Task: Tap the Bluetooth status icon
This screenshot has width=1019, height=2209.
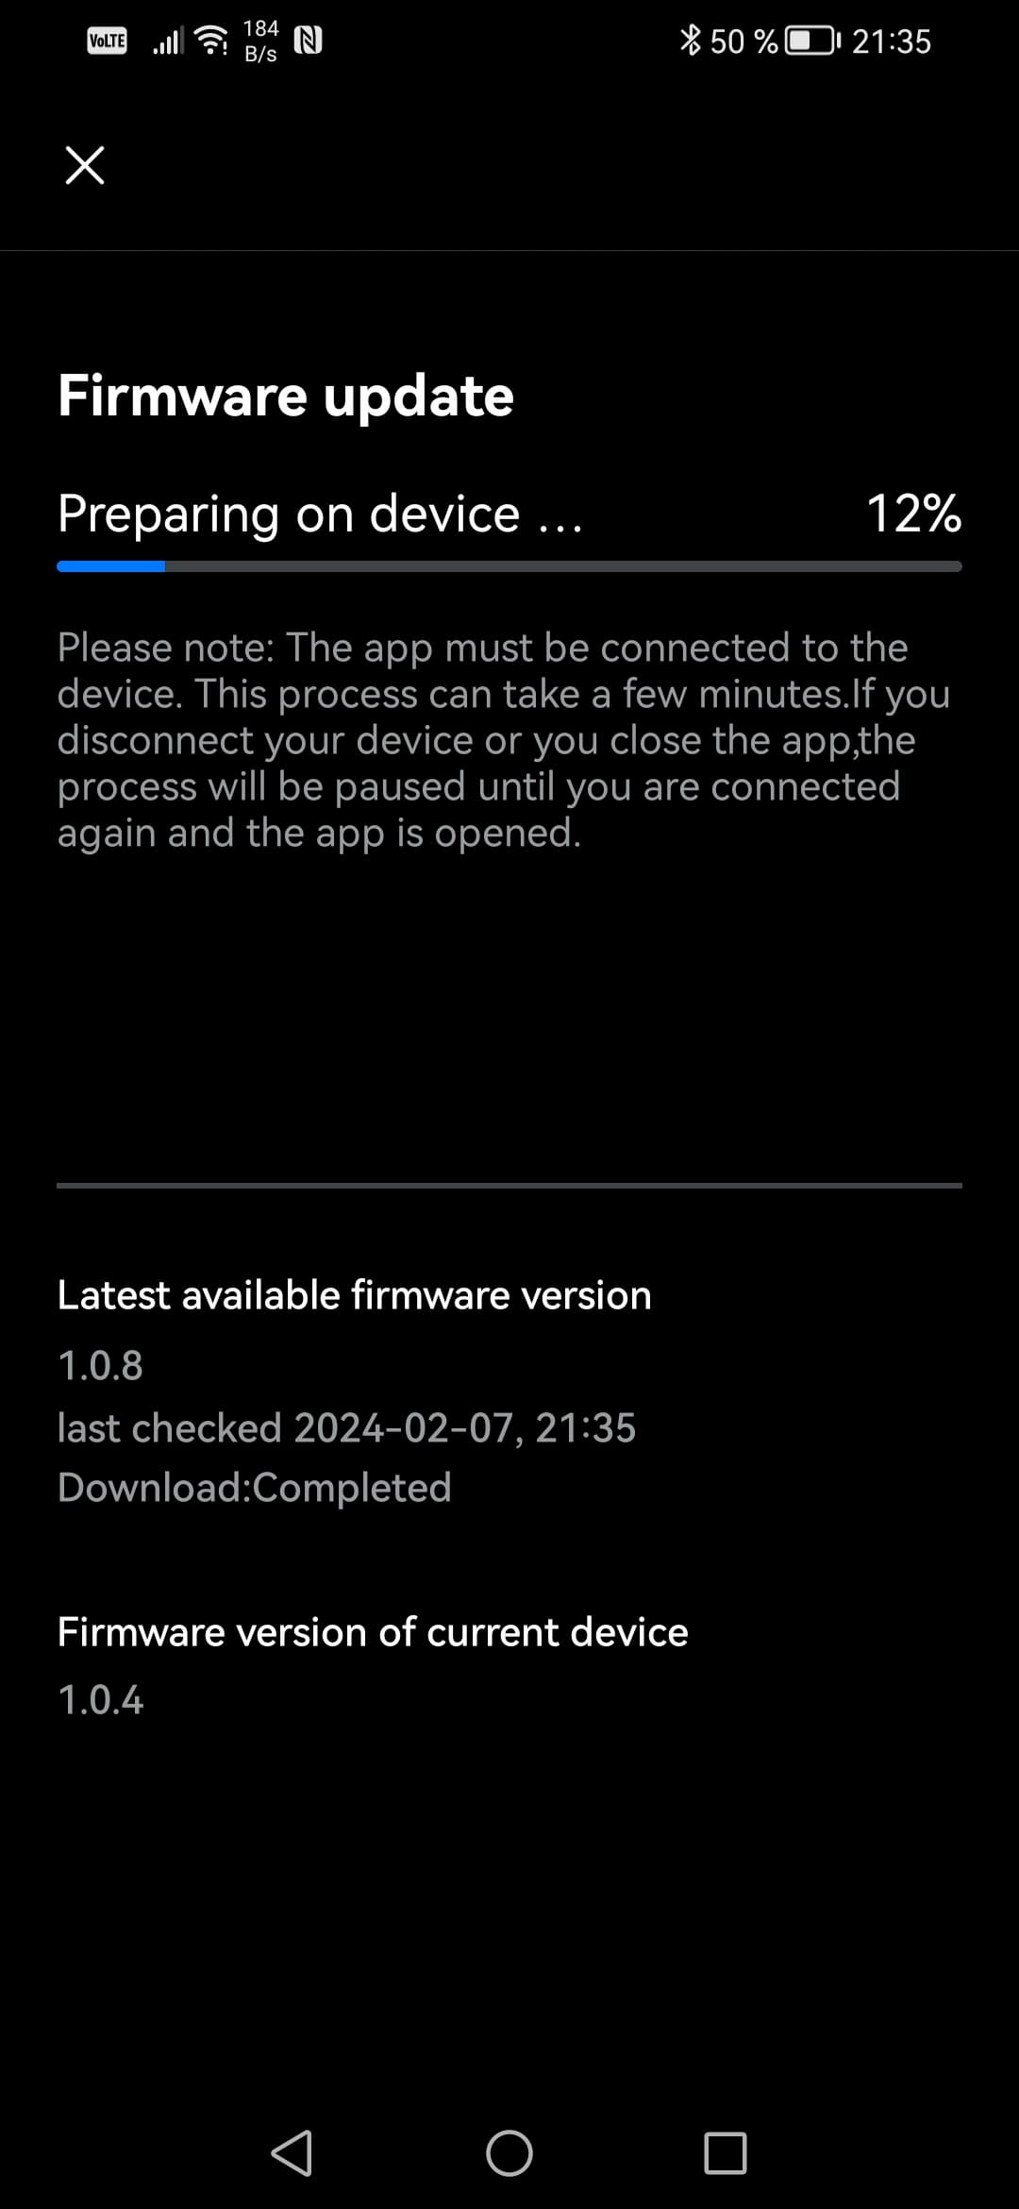Action: (691, 41)
